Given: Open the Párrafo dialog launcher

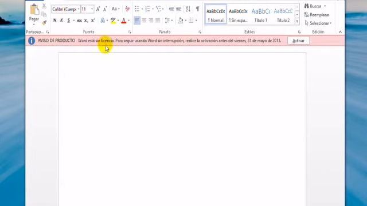Looking at the screenshot, I should click(x=200, y=32).
